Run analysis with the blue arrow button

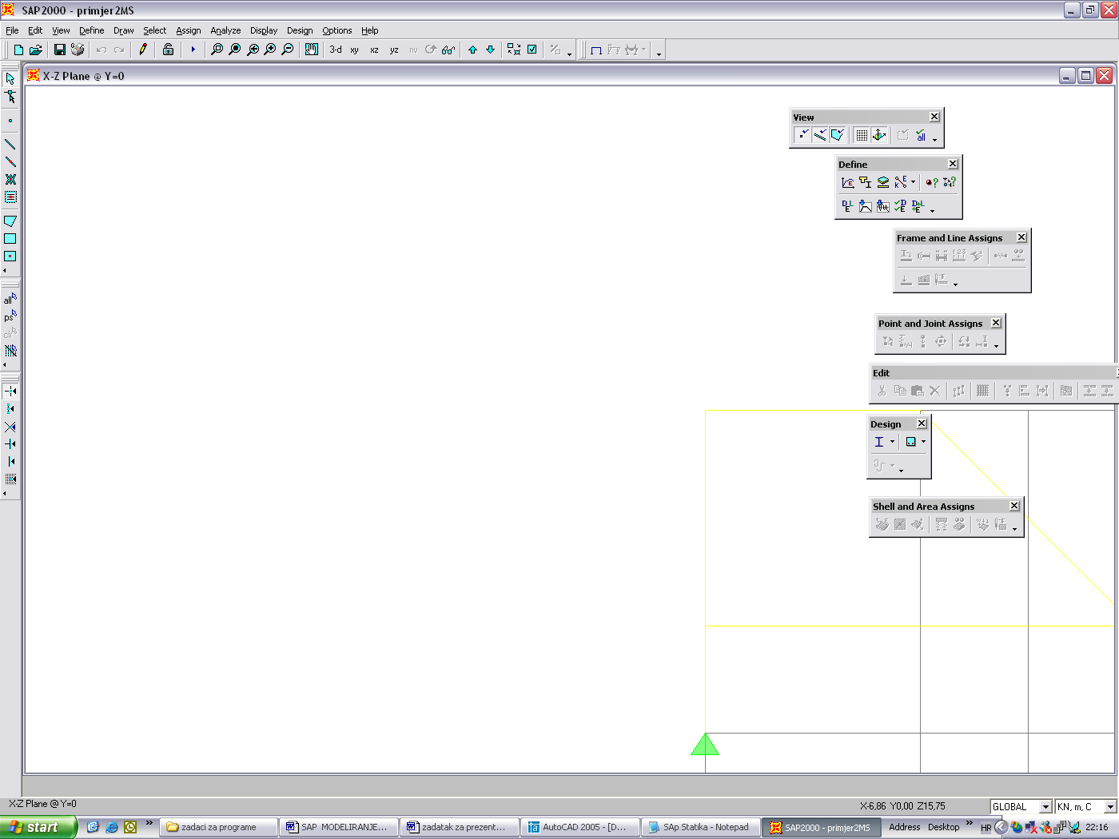[193, 50]
